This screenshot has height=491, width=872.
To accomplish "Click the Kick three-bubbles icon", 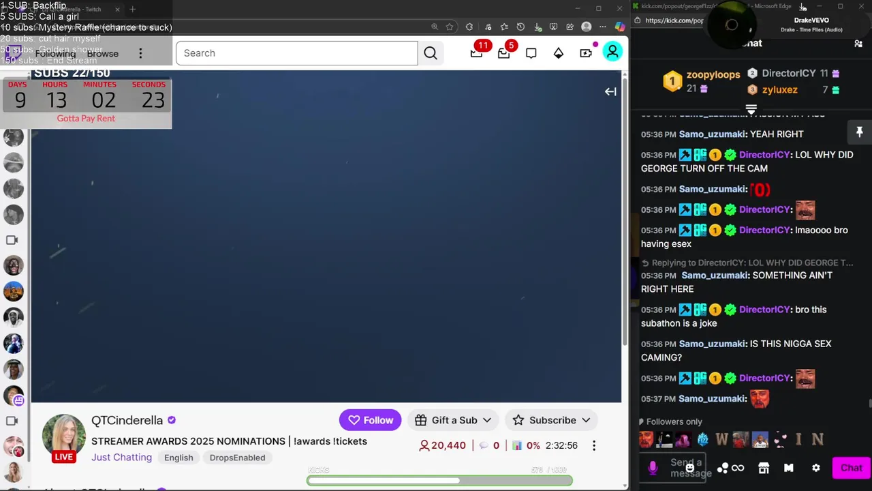I will (x=722, y=468).
